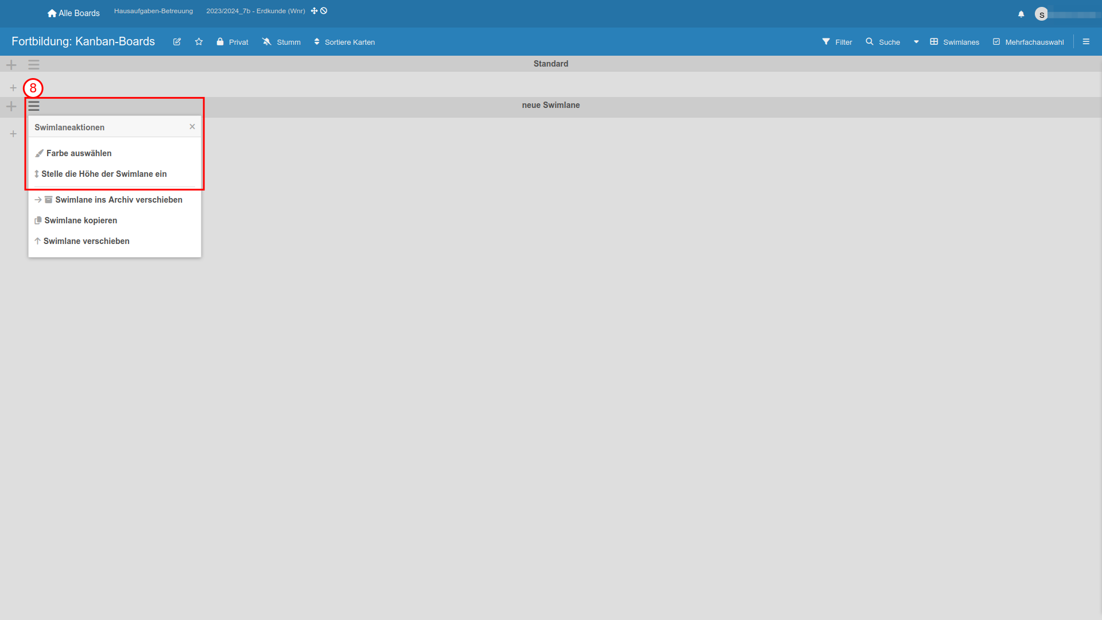Click the neue Swimlane hamburger menu icon
Screen dimensions: 1102x620
pyautogui.click(x=34, y=106)
